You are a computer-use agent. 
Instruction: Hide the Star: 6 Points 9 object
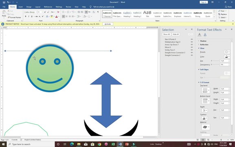click(192, 39)
